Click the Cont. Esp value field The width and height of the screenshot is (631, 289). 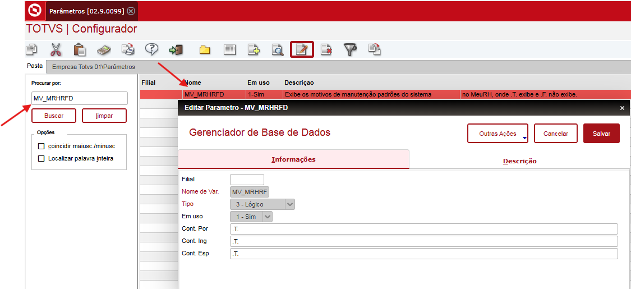coord(424,254)
